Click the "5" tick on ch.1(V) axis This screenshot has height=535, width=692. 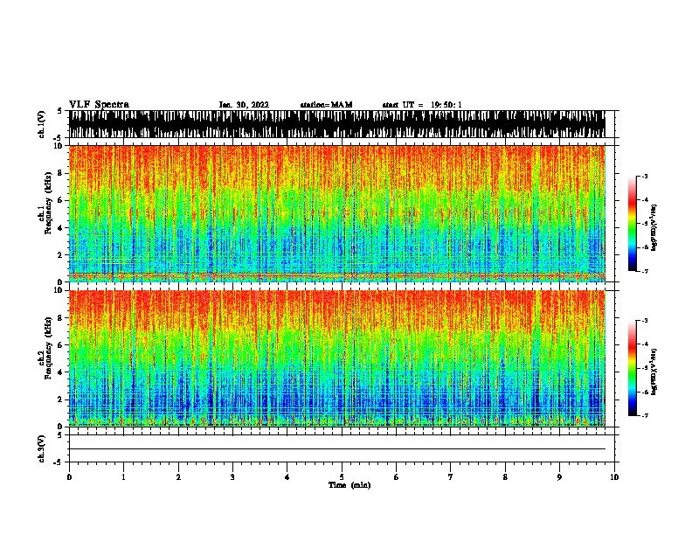tap(59, 111)
